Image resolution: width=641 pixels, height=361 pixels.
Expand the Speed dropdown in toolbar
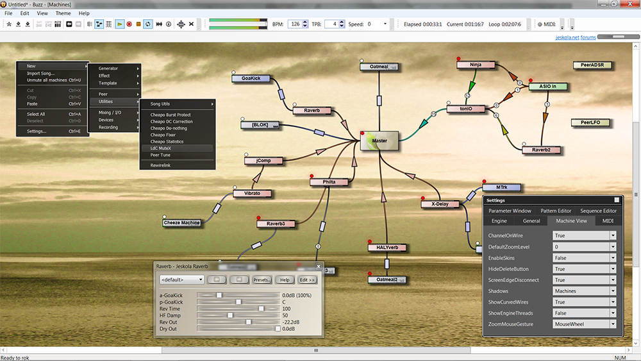(x=385, y=24)
